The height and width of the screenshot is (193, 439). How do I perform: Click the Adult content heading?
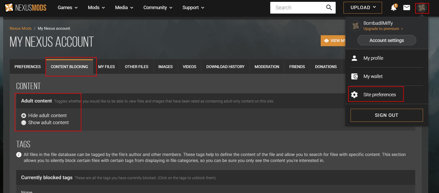click(x=37, y=101)
